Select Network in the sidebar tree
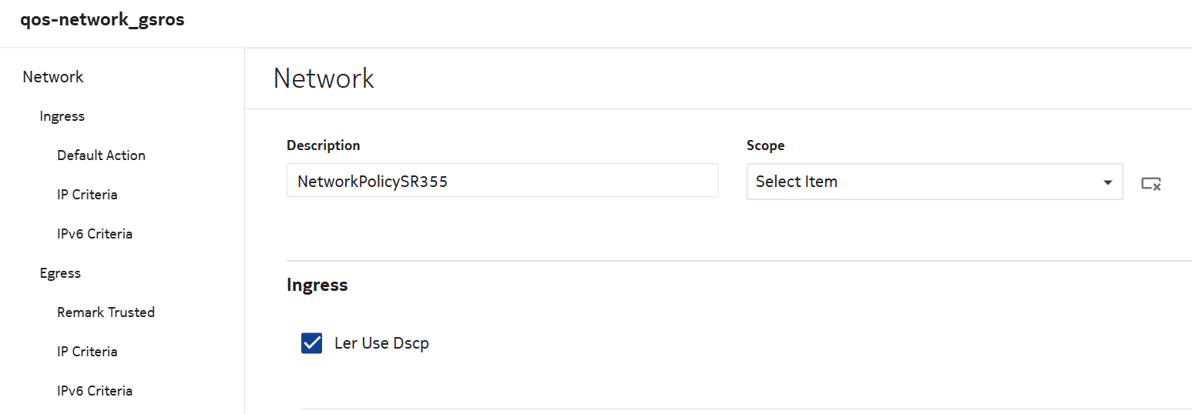 click(x=53, y=77)
